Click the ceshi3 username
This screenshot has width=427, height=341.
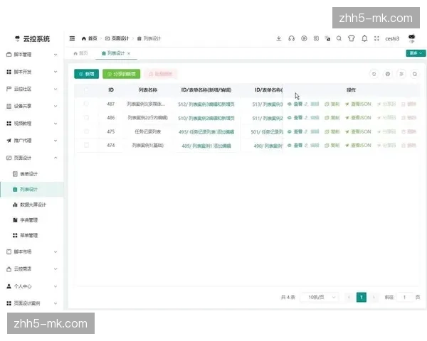coord(392,38)
